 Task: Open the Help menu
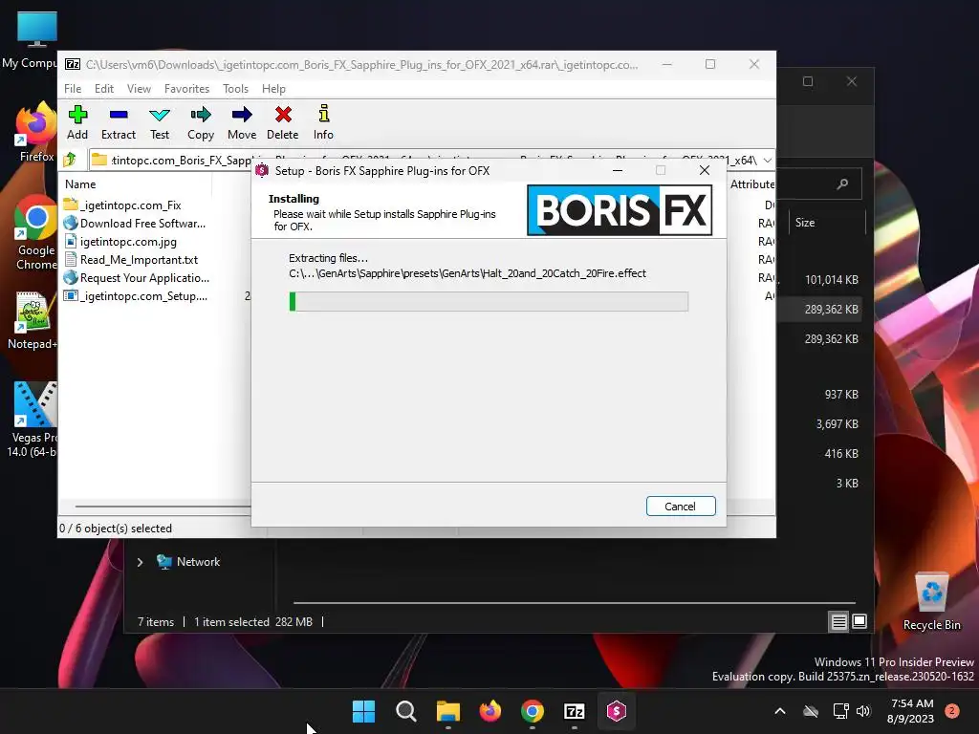point(273,89)
